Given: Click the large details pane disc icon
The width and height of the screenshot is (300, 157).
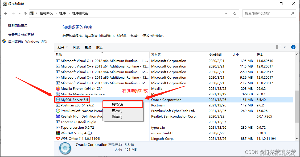Looking at the screenshot, I should [x=65, y=148].
